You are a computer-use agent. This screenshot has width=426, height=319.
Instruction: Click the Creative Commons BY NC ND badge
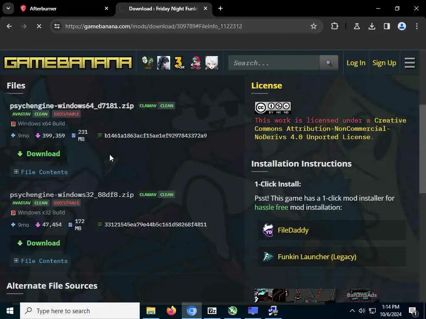point(273,108)
